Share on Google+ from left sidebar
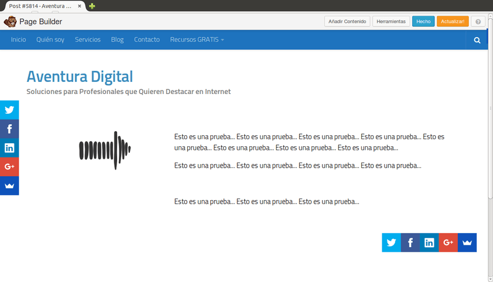The width and height of the screenshot is (493, 282). click(9, 167)
